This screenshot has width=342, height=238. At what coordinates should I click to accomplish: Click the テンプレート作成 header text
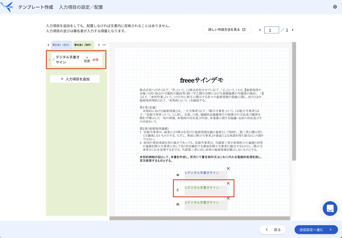coord(36,7)
